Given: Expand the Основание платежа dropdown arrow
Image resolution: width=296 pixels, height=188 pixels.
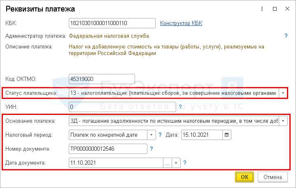Looking at the screenshot, I should (283, 121).
